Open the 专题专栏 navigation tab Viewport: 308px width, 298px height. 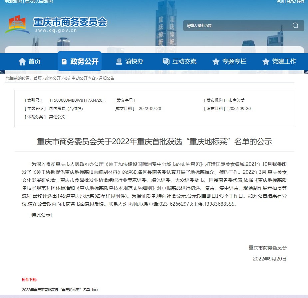coord(229,61)
